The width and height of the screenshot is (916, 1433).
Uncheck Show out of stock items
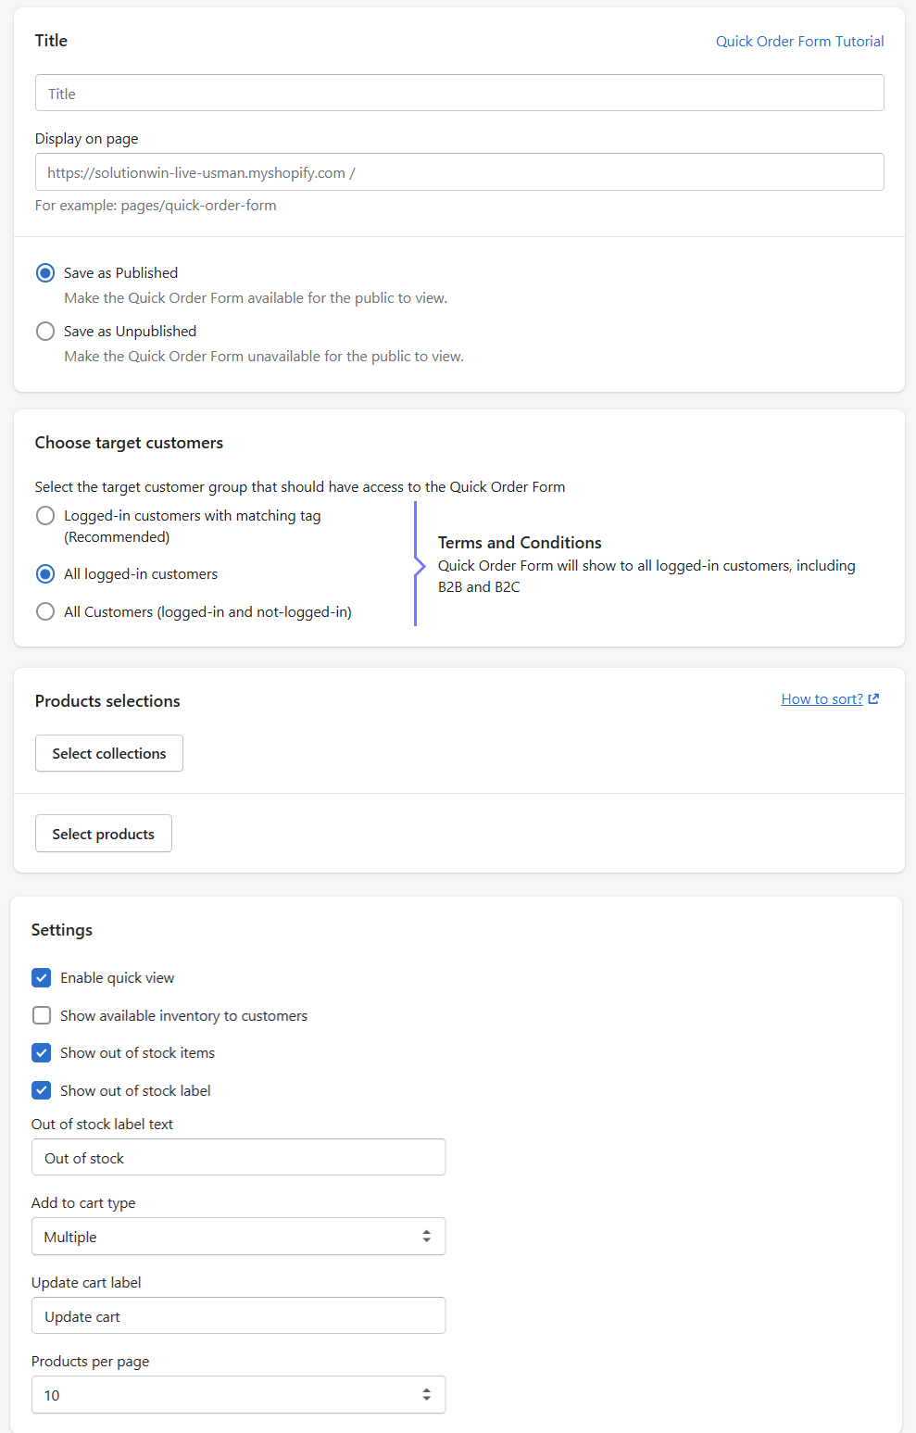tap(42, 1053)
